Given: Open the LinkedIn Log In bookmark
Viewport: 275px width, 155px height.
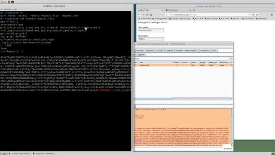Looking at the screenshot, I should coord(180,19).
